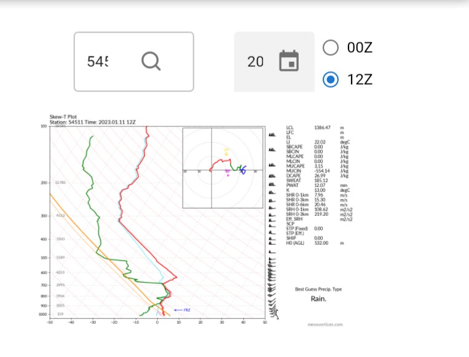Viewport: 469px width, 357px height.
Task: Click the Rain precipitation type text
Action: click(318, 299)
